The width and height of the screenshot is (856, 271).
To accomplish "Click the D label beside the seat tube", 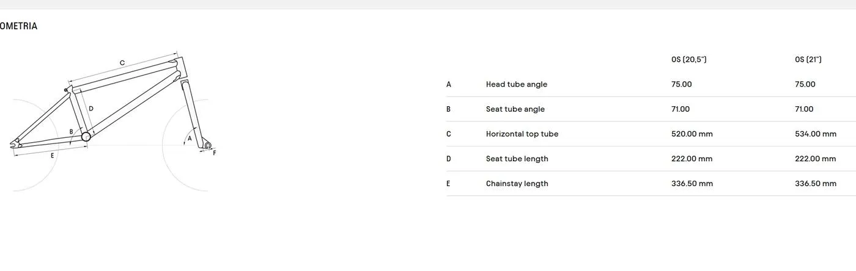I will [91, 109].
